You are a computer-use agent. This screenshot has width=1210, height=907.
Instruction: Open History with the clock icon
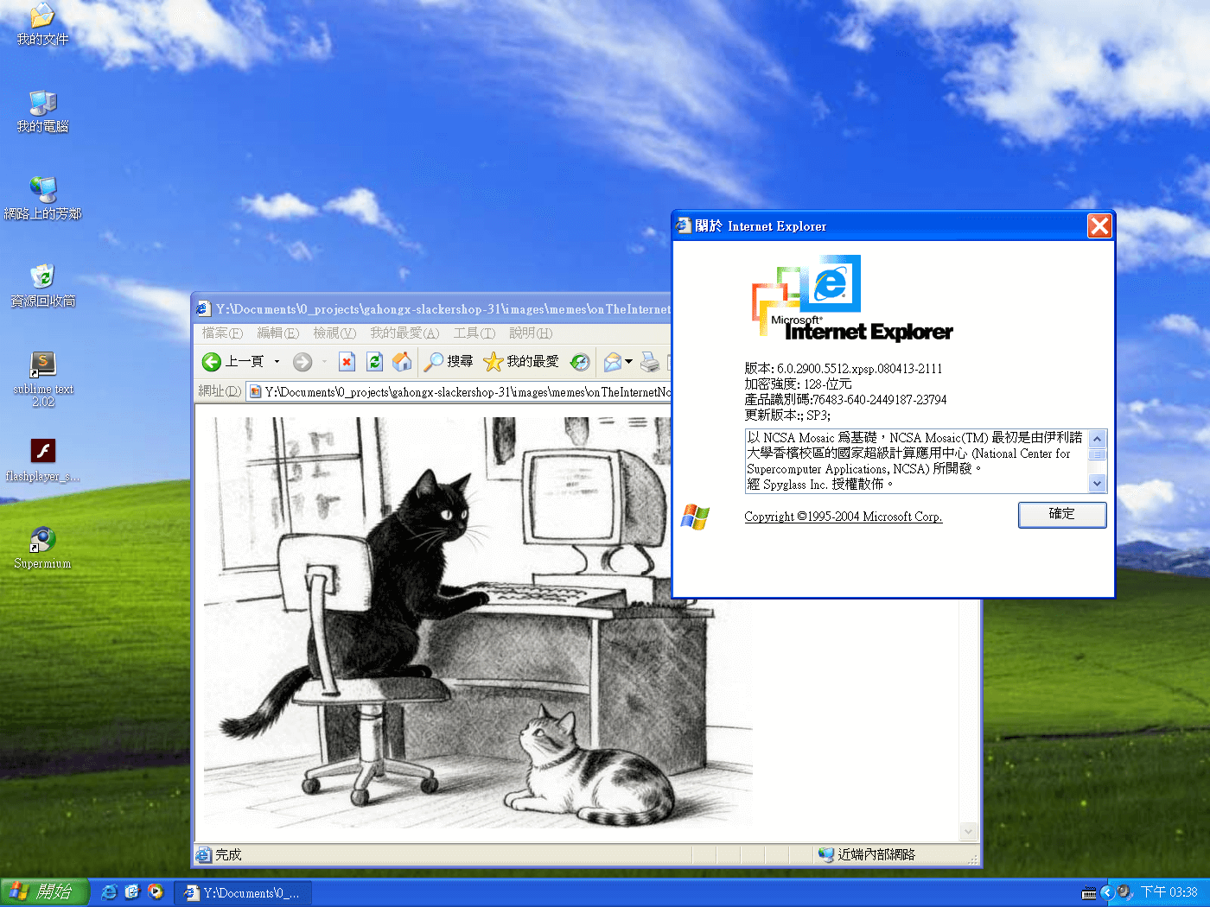(580, 362)
